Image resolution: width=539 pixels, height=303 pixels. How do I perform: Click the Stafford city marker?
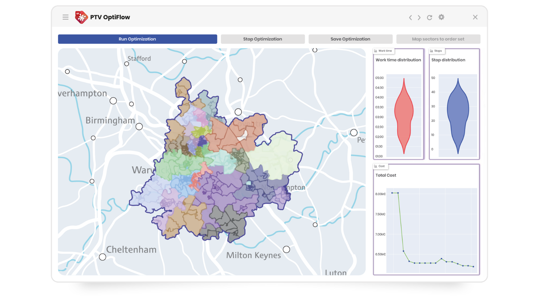tap(127, 64)
